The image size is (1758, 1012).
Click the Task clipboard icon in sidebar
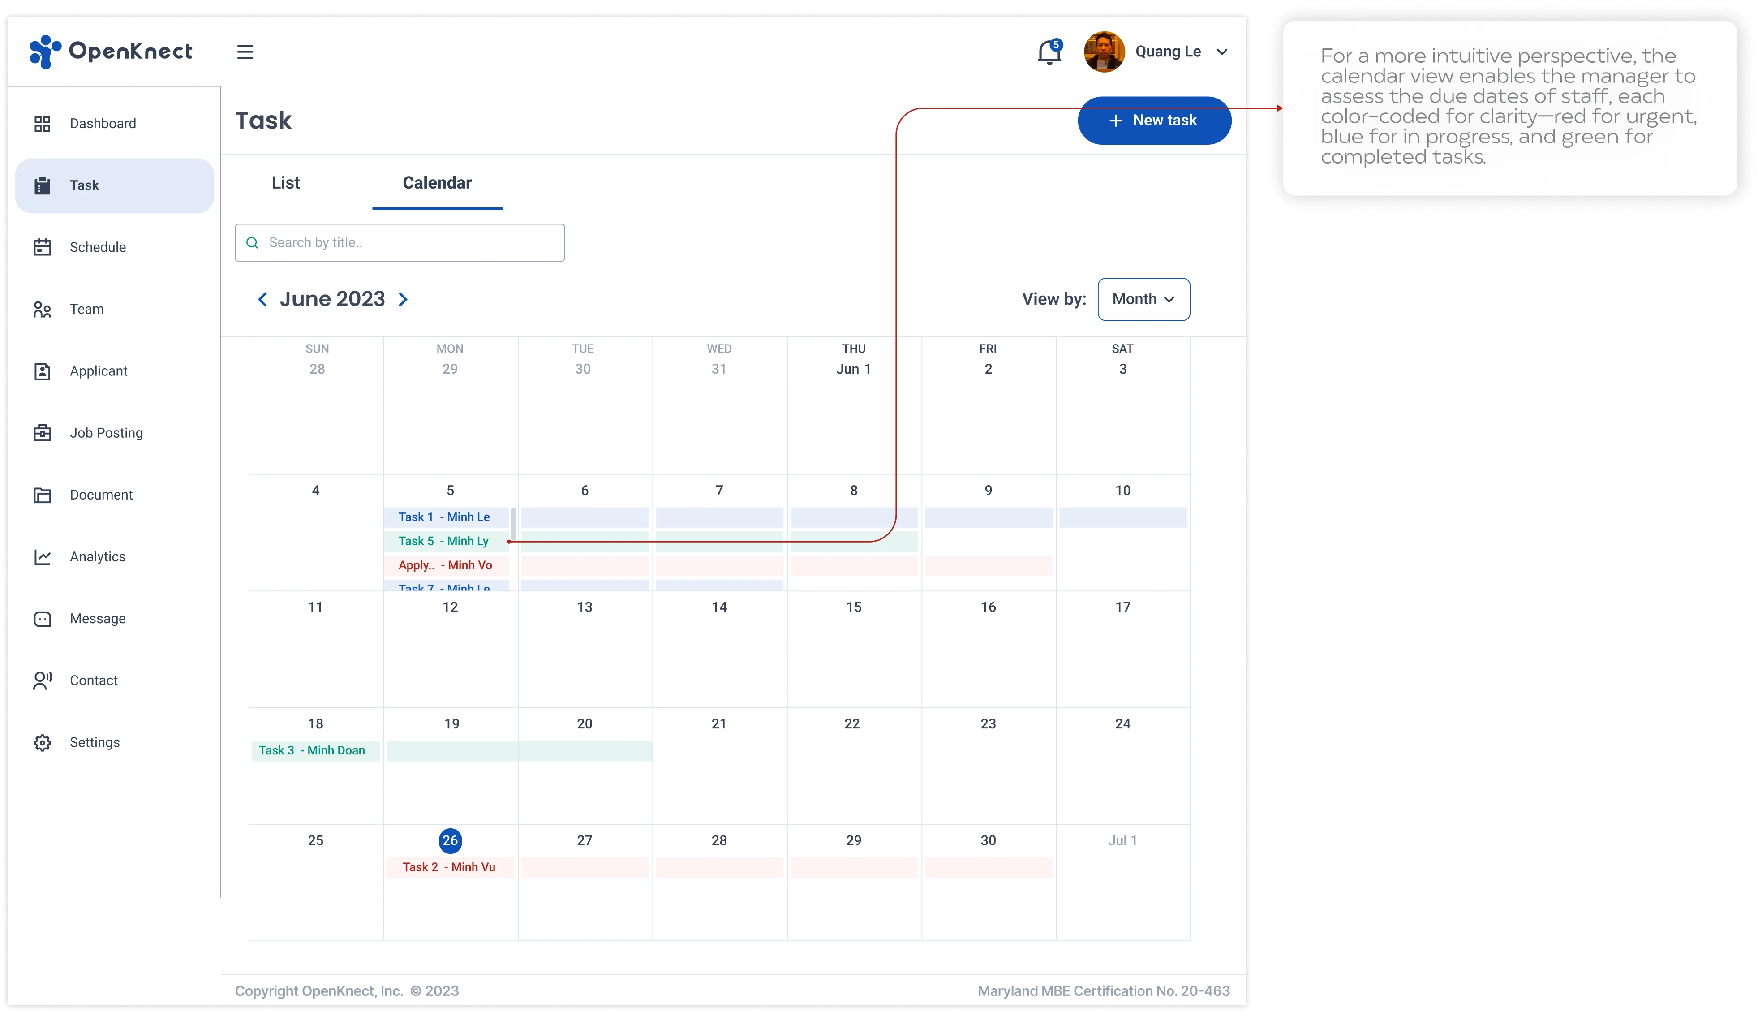[43, 185]
